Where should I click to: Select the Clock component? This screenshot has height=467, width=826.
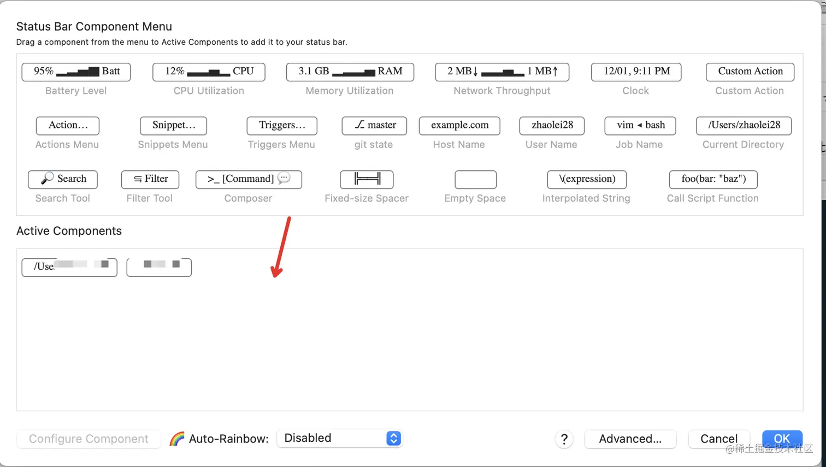pyautogui.click(x=636, y=72)
